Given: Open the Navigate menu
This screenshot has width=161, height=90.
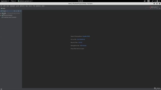Looking at the screenshot, I should point(13,6).
